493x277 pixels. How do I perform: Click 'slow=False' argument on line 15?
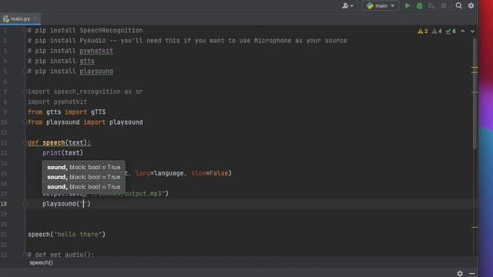[210, 173]
